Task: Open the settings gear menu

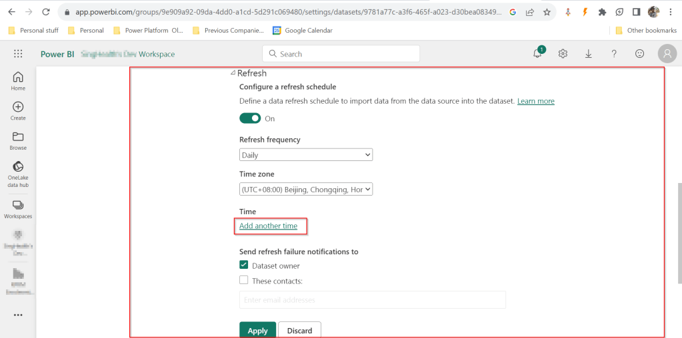Action: coord(563,54)
